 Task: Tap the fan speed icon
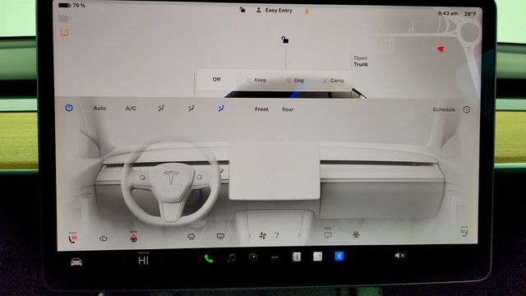click(x=263, y=236)
